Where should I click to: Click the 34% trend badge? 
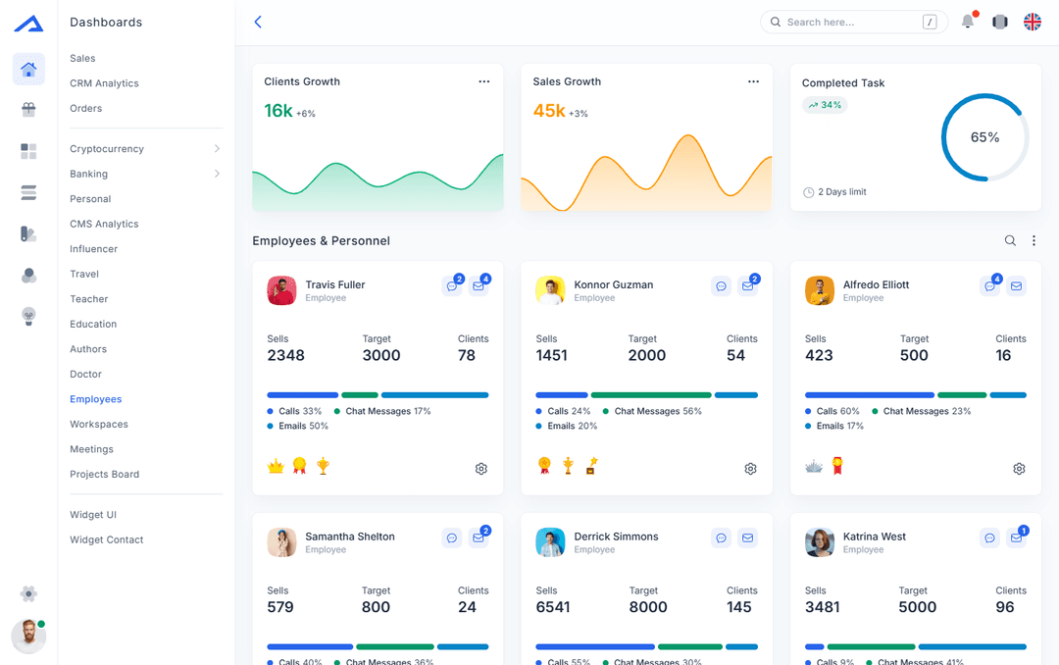[825, 105]
